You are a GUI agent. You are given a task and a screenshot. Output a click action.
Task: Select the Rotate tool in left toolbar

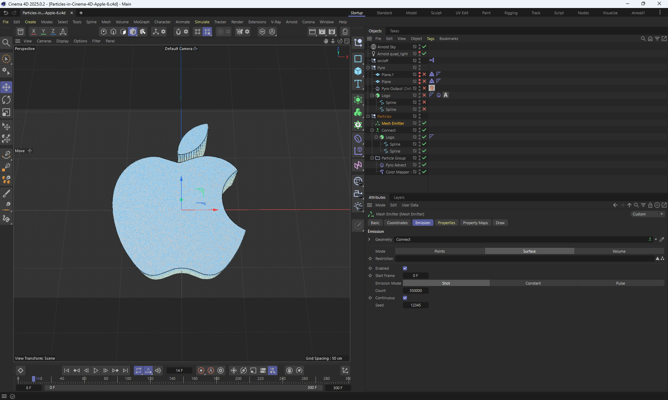pos(6,100)
